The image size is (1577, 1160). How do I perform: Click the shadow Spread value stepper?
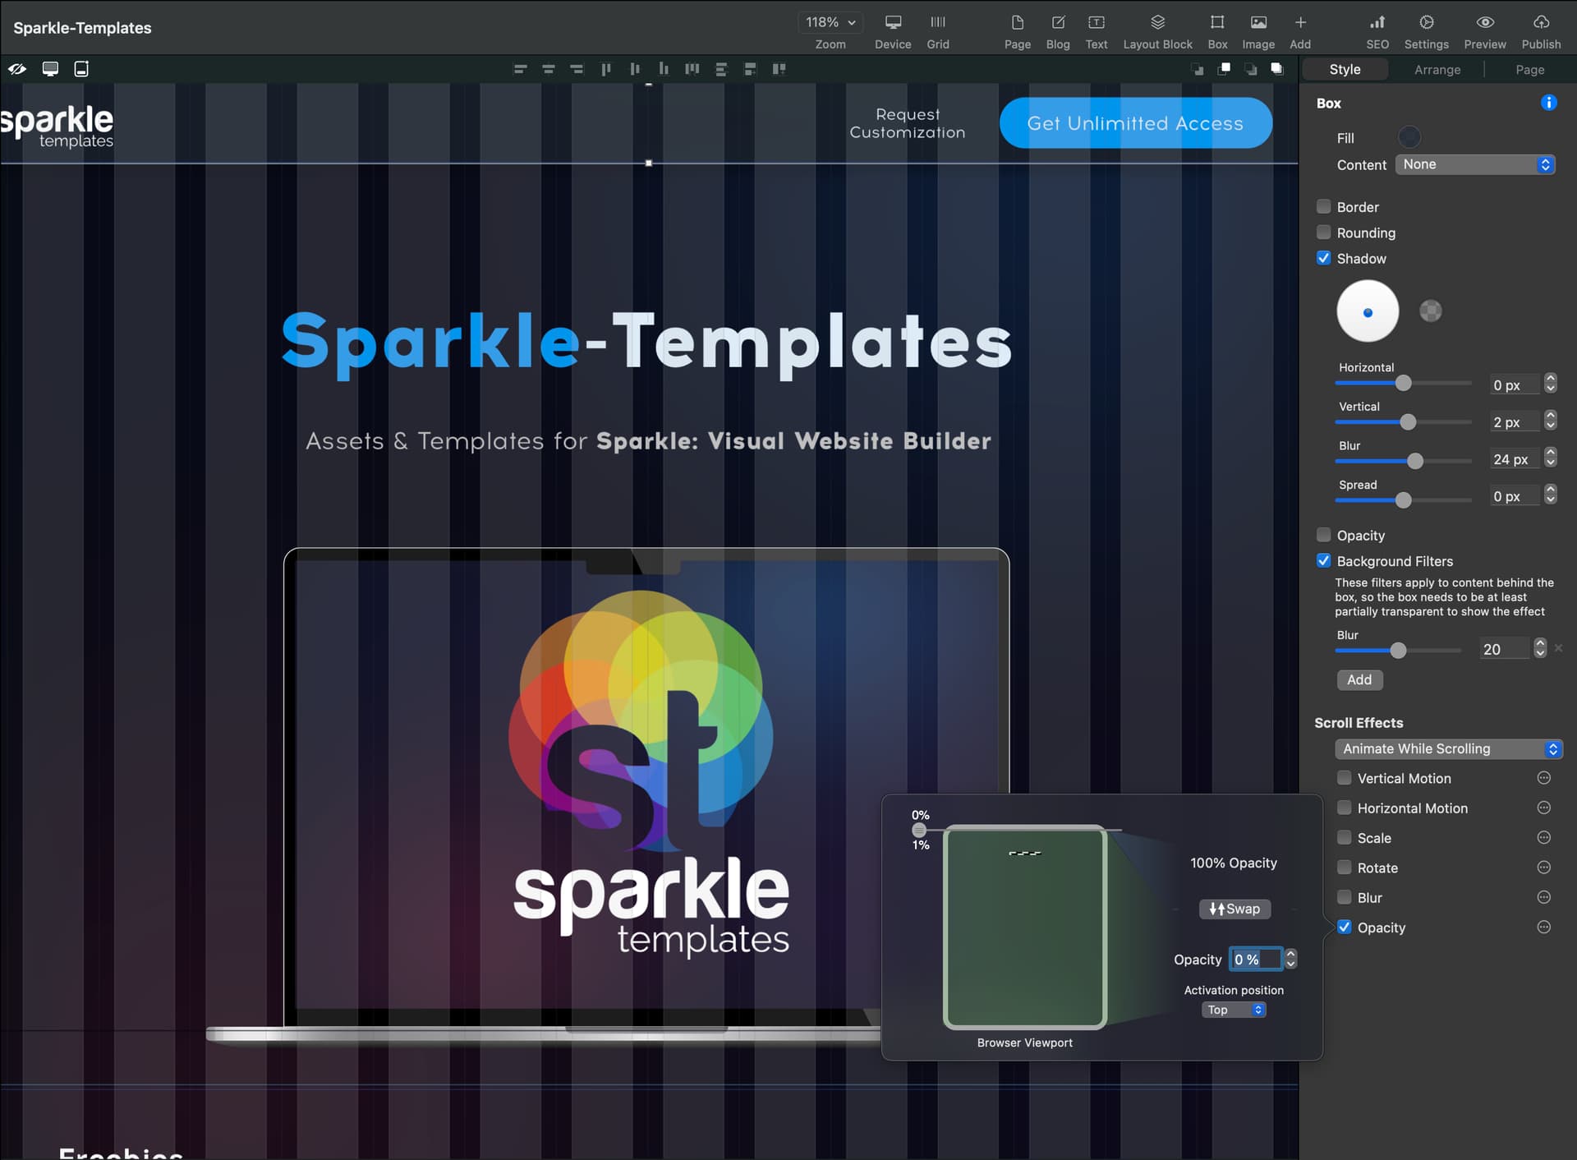1550,494
